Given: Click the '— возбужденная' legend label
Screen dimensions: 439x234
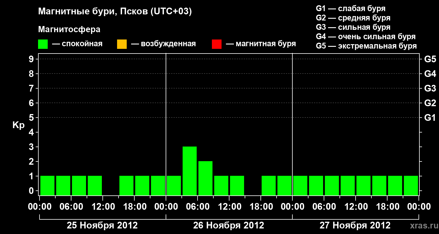Looking at the screenshot, I should point(163,44).
